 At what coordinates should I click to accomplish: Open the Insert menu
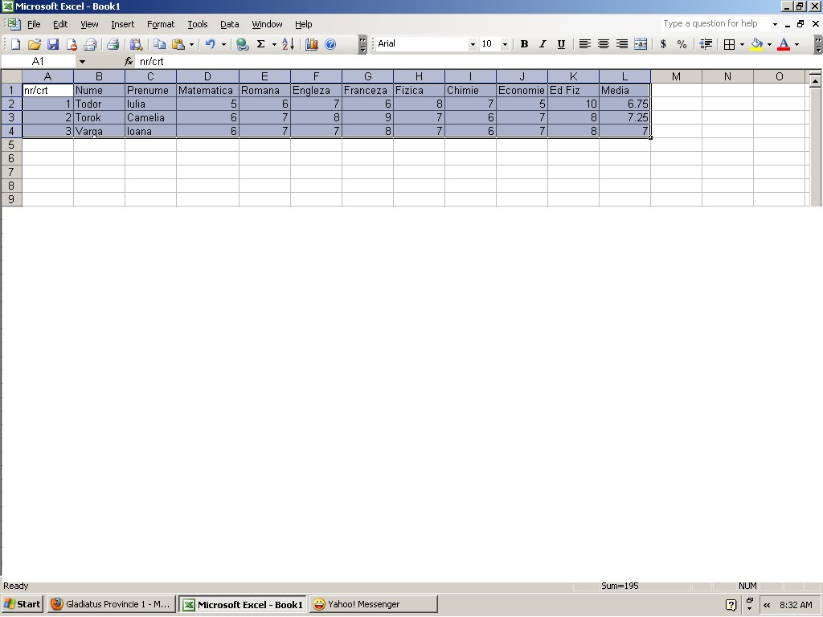click(122, 24)
